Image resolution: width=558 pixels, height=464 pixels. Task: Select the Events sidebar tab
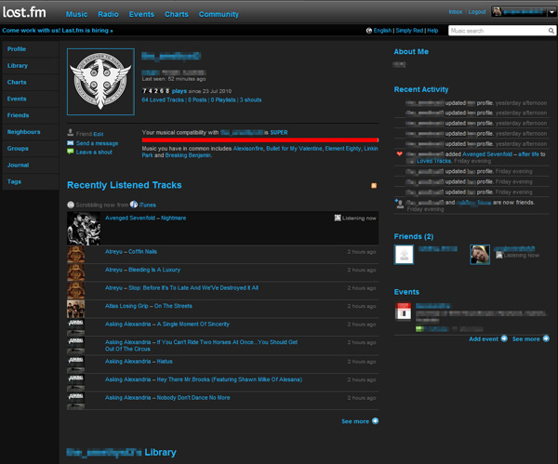point(31,99)
